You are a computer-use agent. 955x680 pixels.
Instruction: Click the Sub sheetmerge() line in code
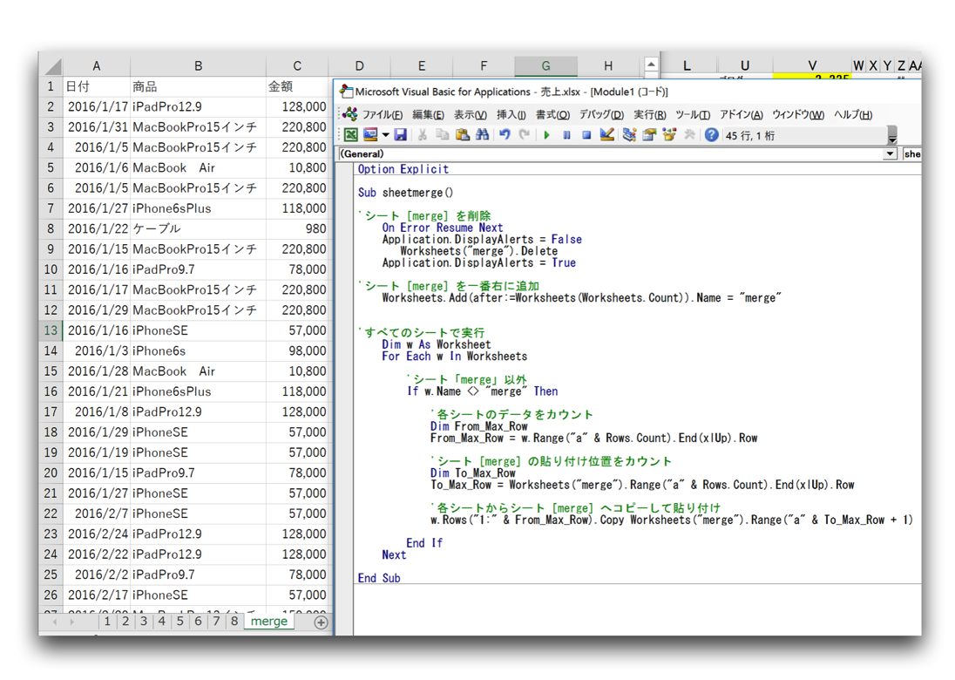[406, 193]
